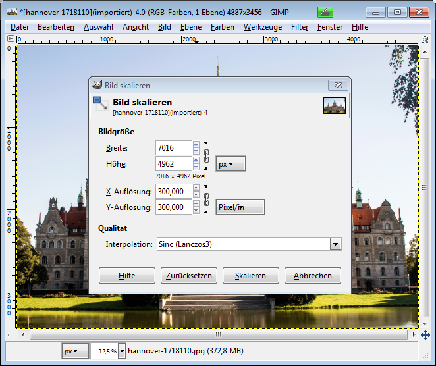Click the chain link between Breite and Höhe
The image size is (436, 366).
[x=206, y=156]
